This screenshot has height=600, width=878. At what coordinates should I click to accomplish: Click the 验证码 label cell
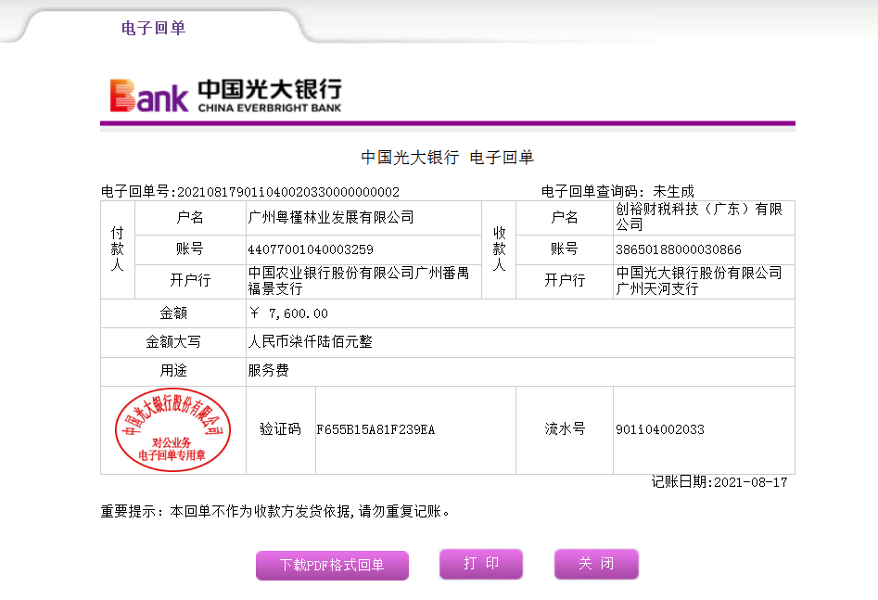281,429
